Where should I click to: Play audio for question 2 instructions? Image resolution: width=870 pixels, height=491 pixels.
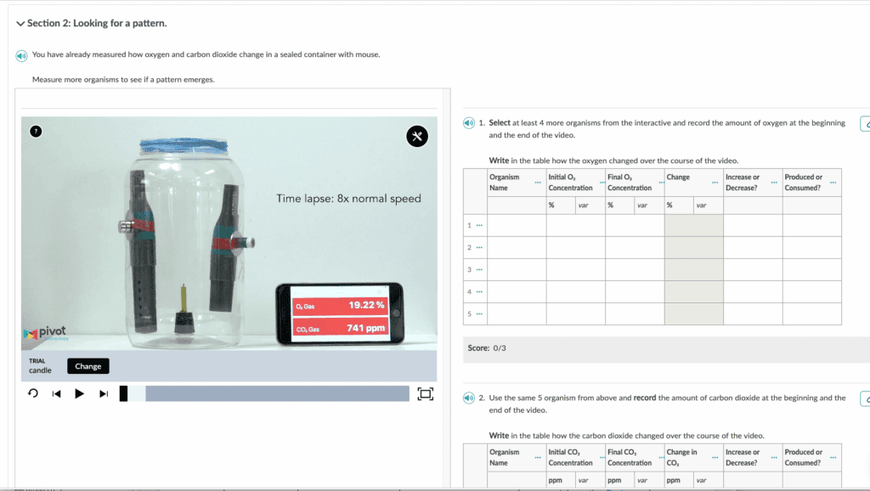click(x=468, y=398)
